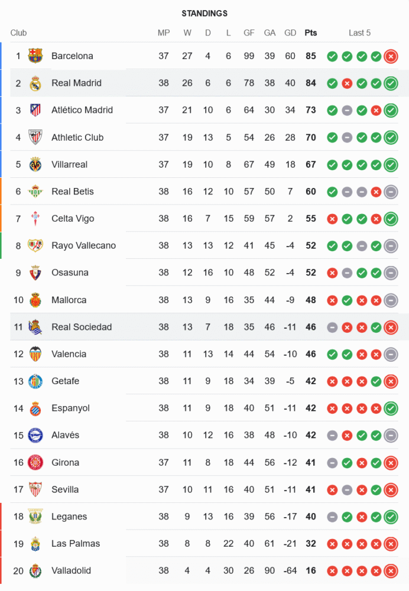This screenshot has width=409, height=591.
Task: Click the Valencia club crest
Action: [x=35, y=354]
